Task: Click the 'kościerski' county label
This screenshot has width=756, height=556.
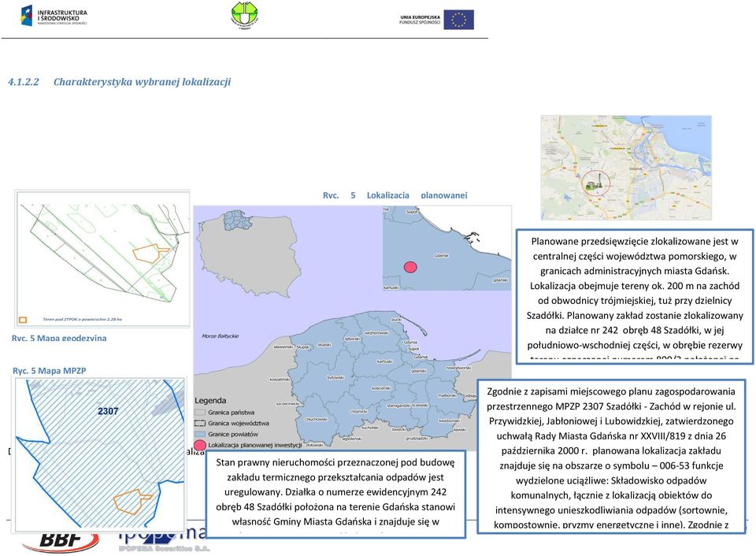Action: (381, 387)
